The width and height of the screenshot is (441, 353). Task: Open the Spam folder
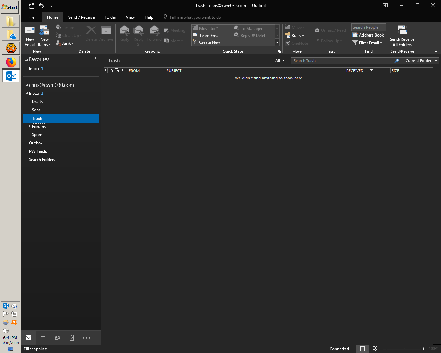61,135
